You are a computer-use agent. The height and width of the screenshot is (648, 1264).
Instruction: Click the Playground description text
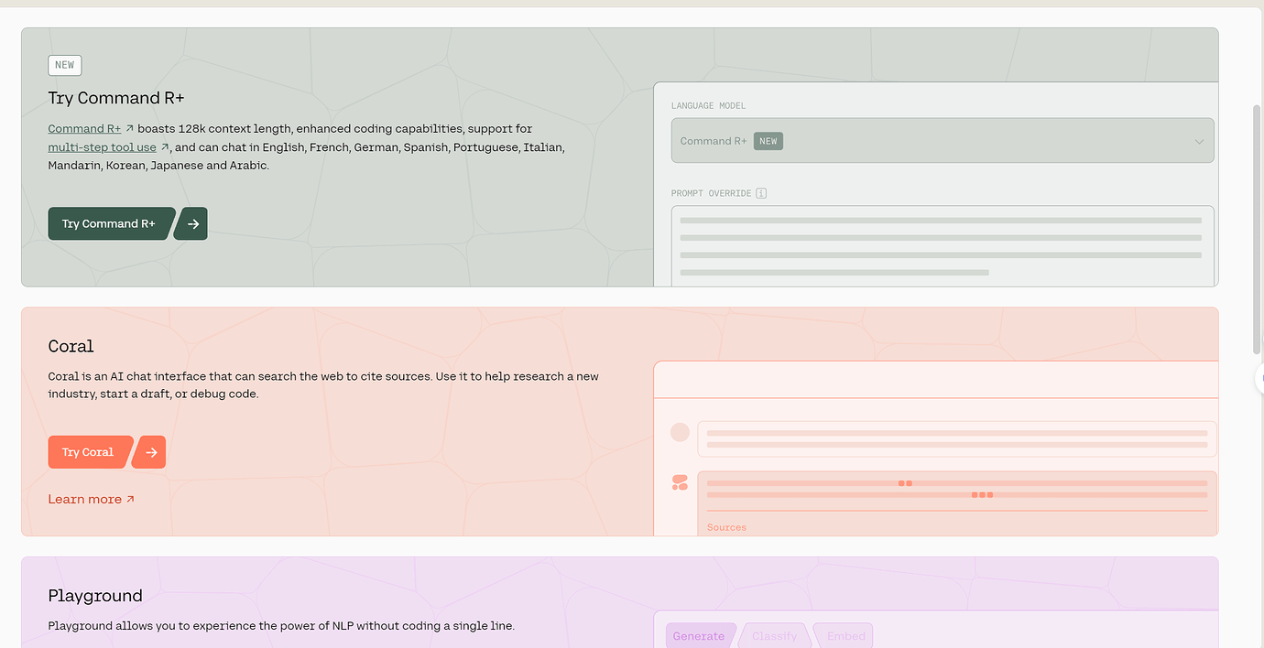coord(281,626)
